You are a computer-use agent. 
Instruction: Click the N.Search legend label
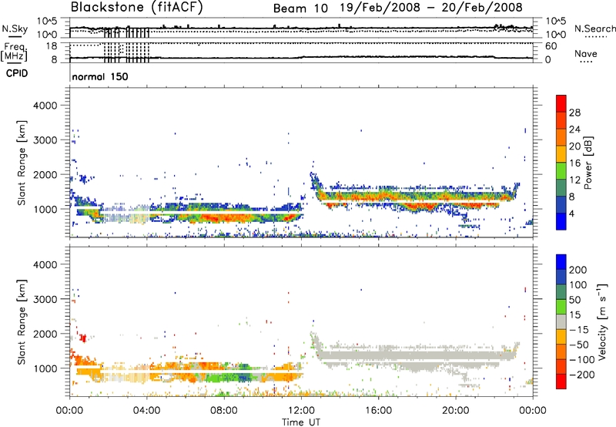tap(595, 29)
